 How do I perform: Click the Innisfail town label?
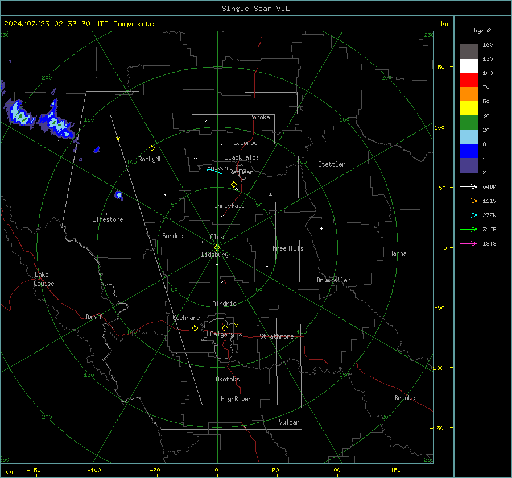(x=229, y=206)
